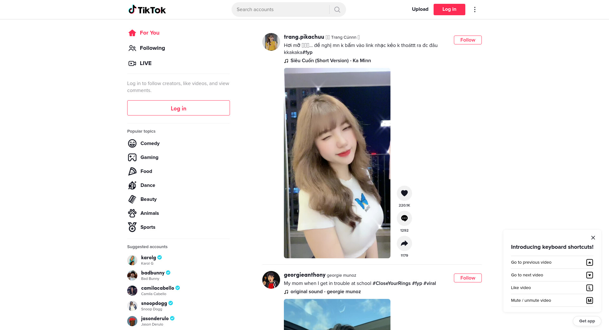Follow the georgieanthony account
This screenshot has height=330, width=609.
468,278
